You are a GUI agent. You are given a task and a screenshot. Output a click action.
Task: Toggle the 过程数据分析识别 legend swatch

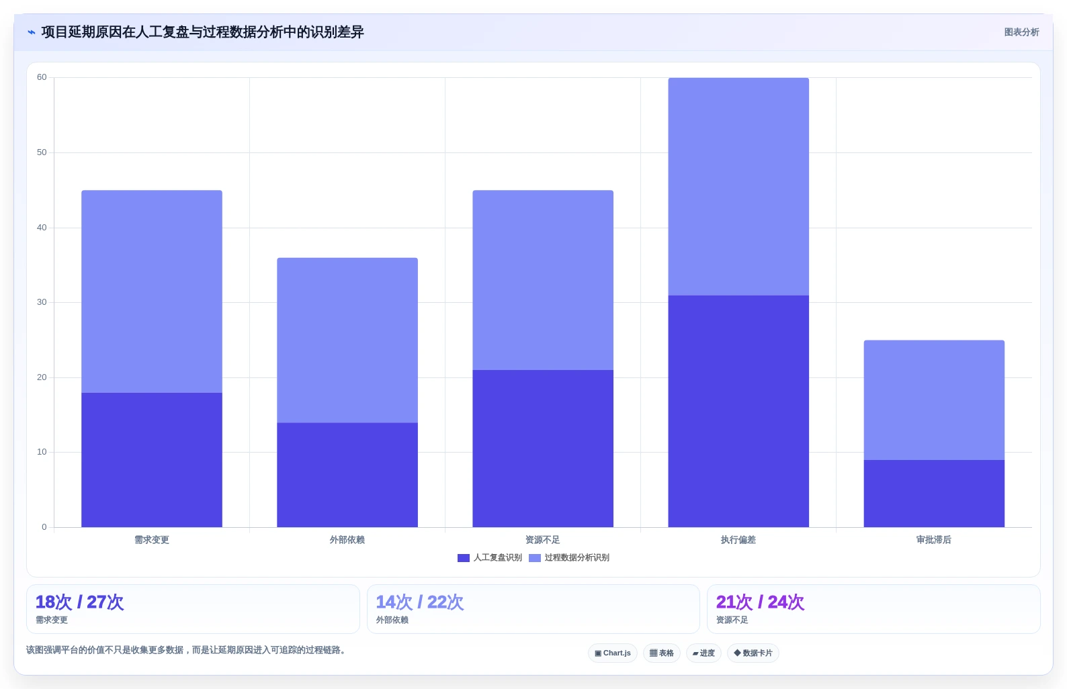point(535,558)
